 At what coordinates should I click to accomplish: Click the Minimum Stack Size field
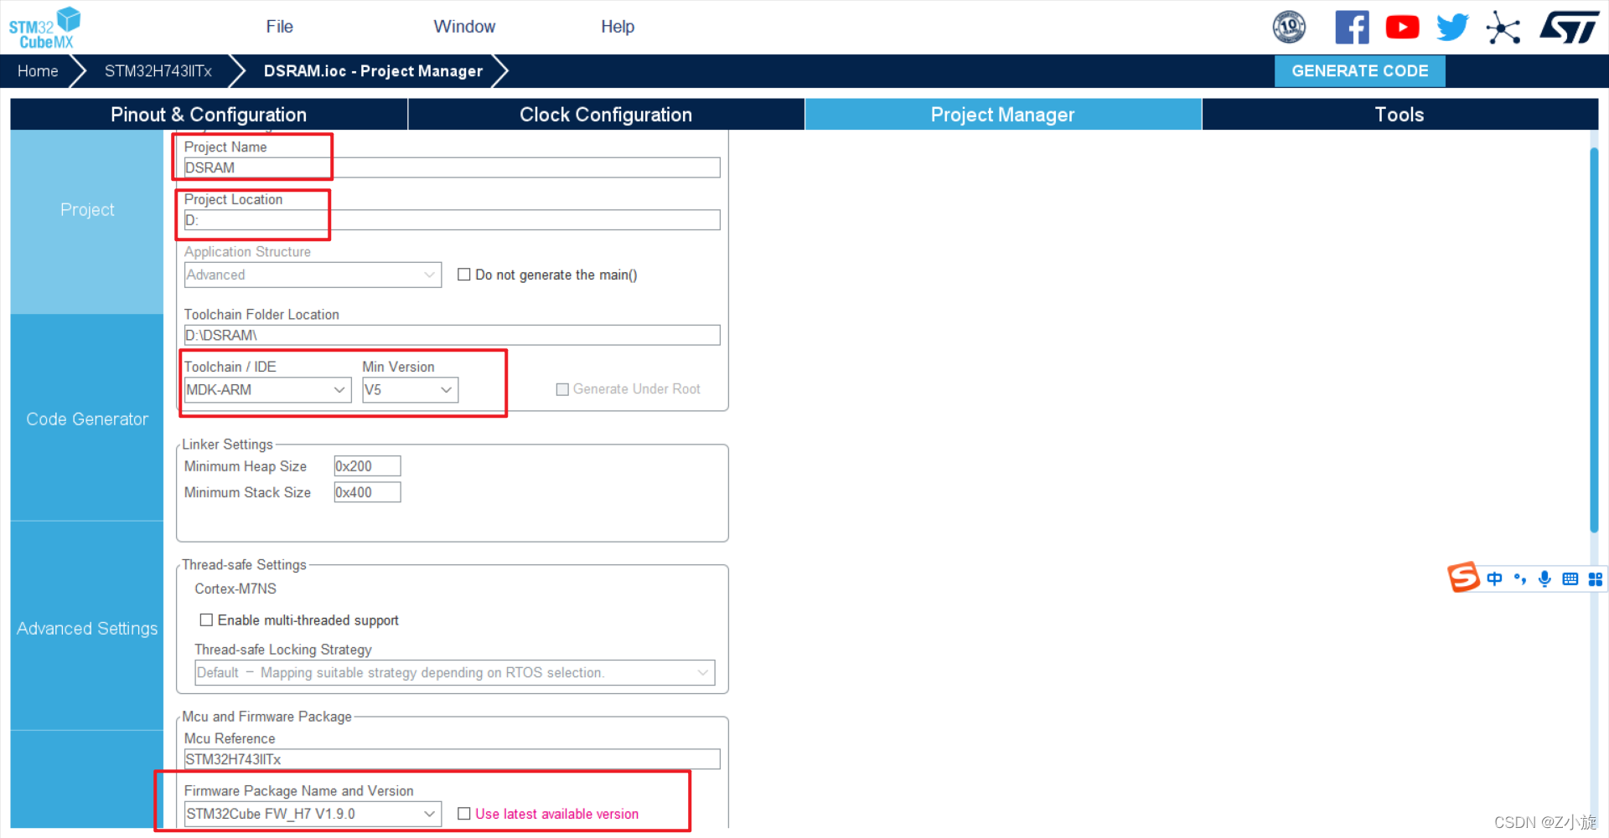(x=367, y=492)
